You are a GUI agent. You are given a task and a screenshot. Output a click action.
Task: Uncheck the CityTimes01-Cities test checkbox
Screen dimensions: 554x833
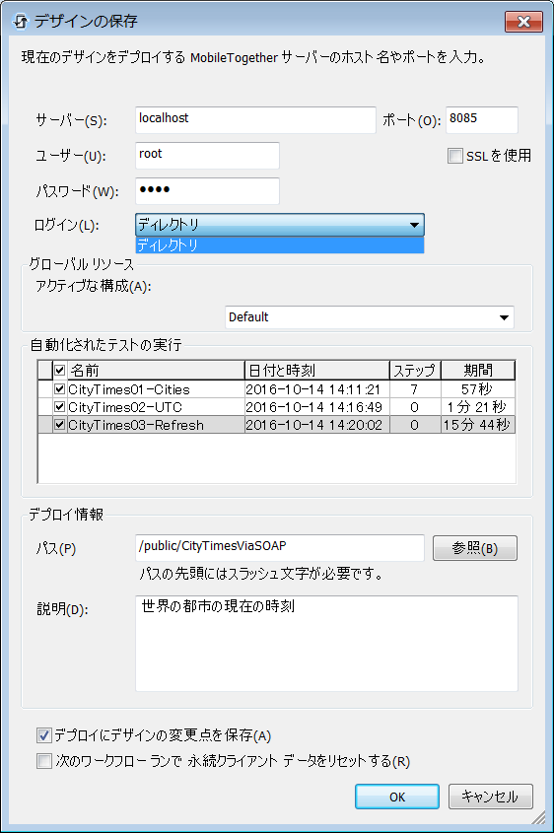point(59,389)
